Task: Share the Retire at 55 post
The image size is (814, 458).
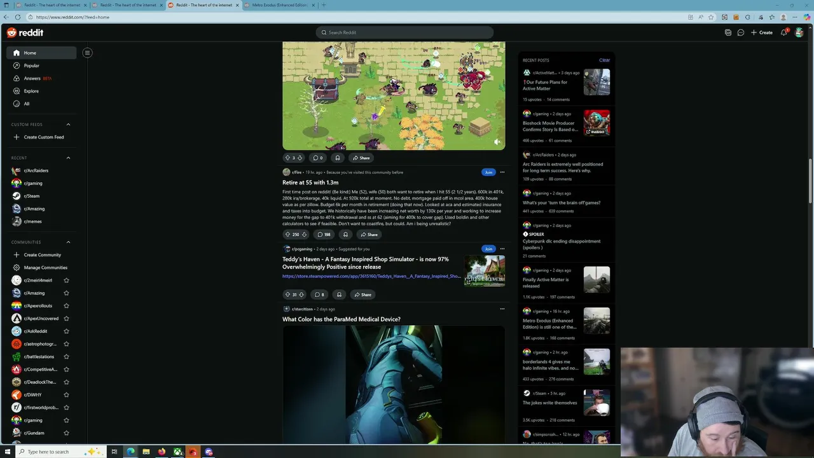Action: 369,234
